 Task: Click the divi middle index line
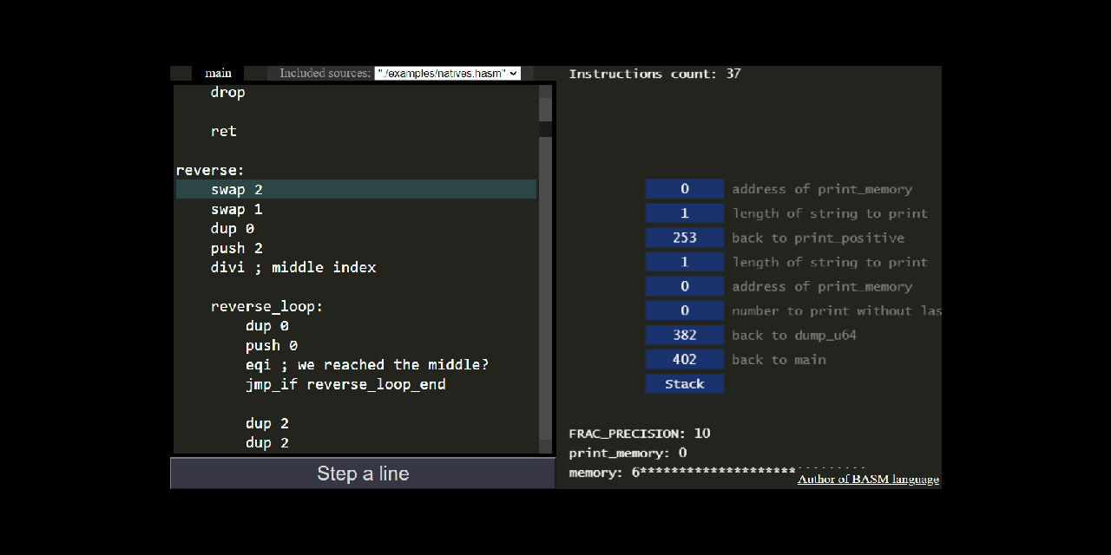(x=293, y=267)
